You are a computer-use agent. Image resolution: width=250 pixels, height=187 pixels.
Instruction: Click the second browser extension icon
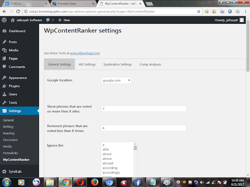click(214, 11)
